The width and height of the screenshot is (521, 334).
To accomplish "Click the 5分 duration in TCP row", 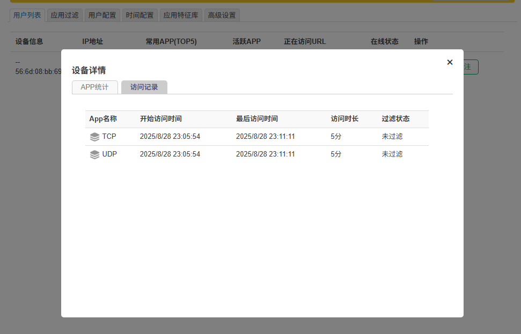I will pyautogui.click(x=335, y=137).
